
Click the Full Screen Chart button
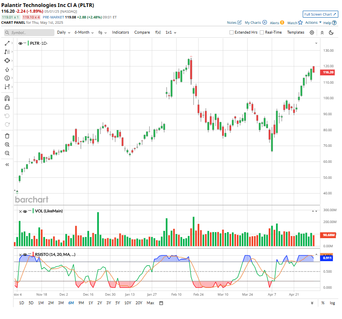320,14
